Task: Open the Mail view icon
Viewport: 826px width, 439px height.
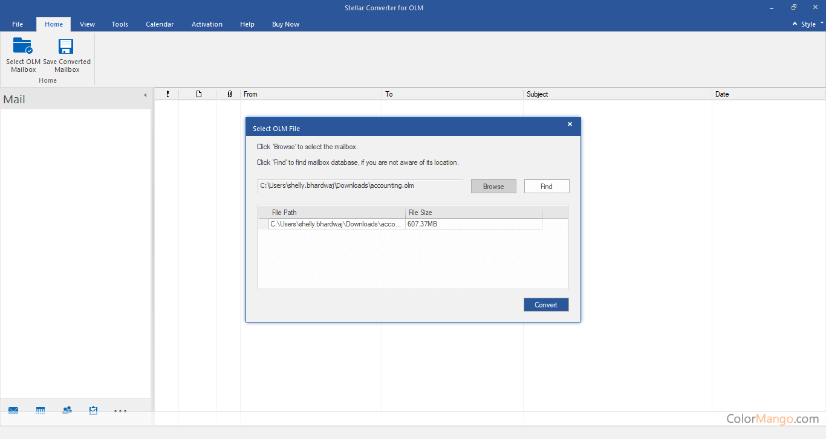Action: (13, 411)
